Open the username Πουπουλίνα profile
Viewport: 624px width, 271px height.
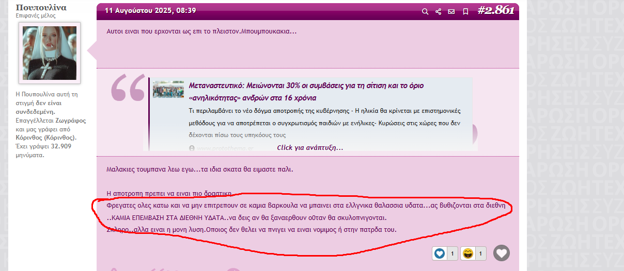pos(41,7)
